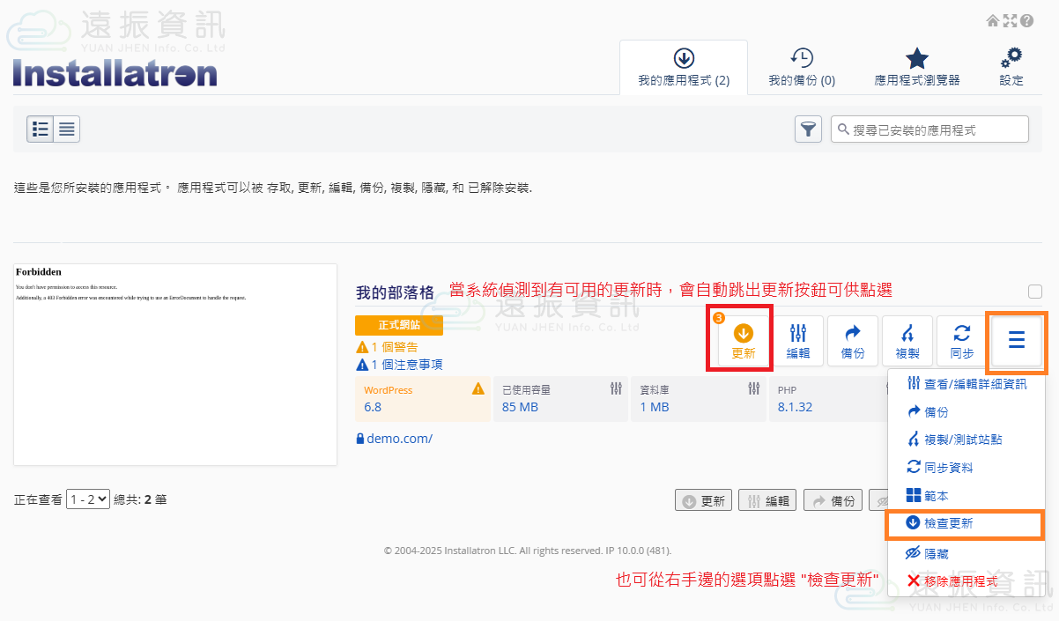
Task: Open the 1 - 2 pagination dropdown
Action: pos(88,499)
